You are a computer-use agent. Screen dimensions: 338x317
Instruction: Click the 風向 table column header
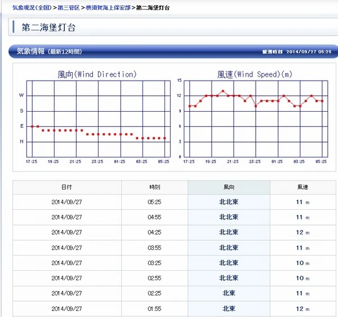click(x=229, y=187)
